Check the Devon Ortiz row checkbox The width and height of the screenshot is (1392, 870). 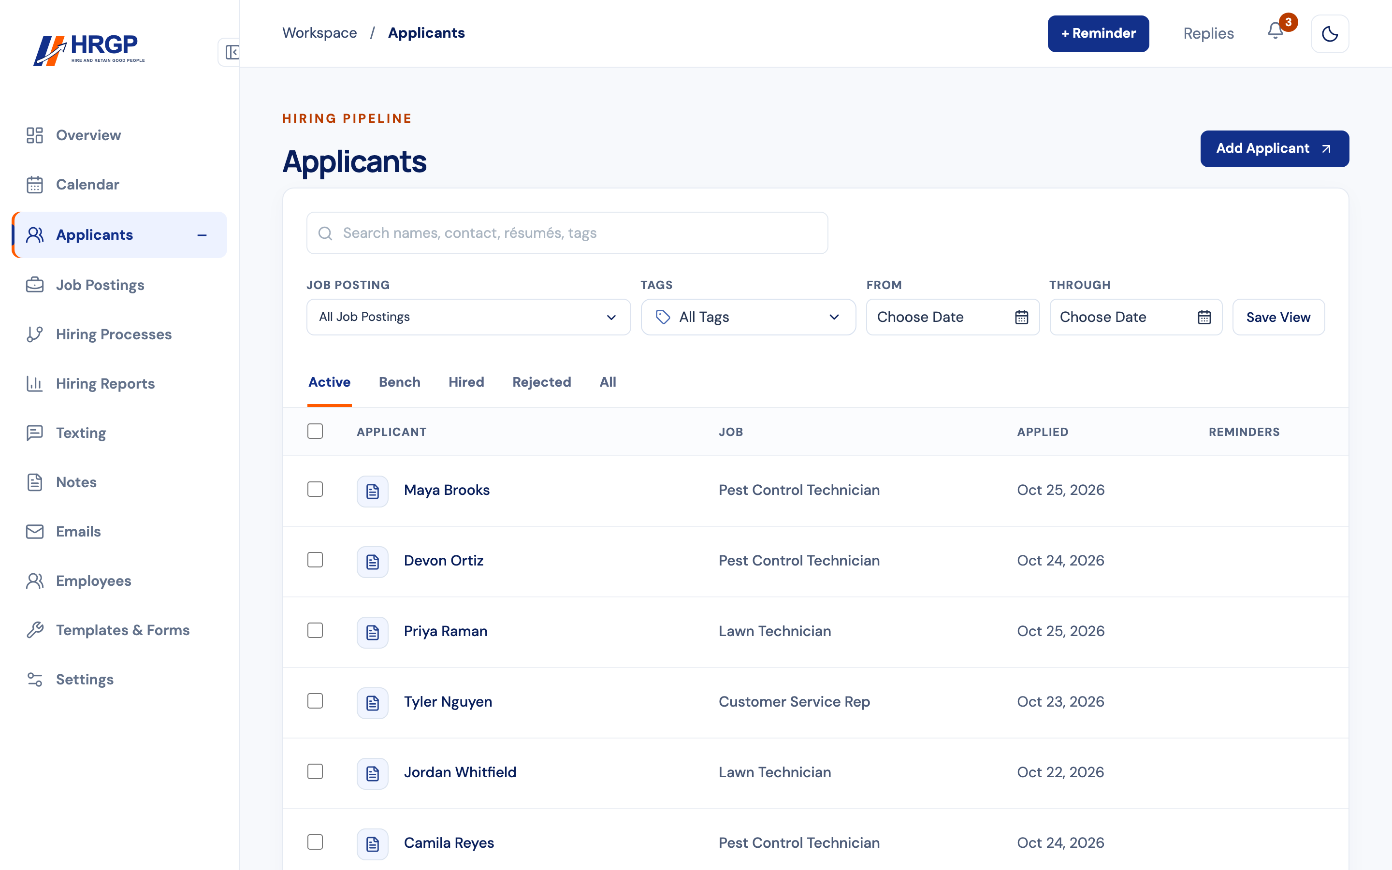point(315,559)
